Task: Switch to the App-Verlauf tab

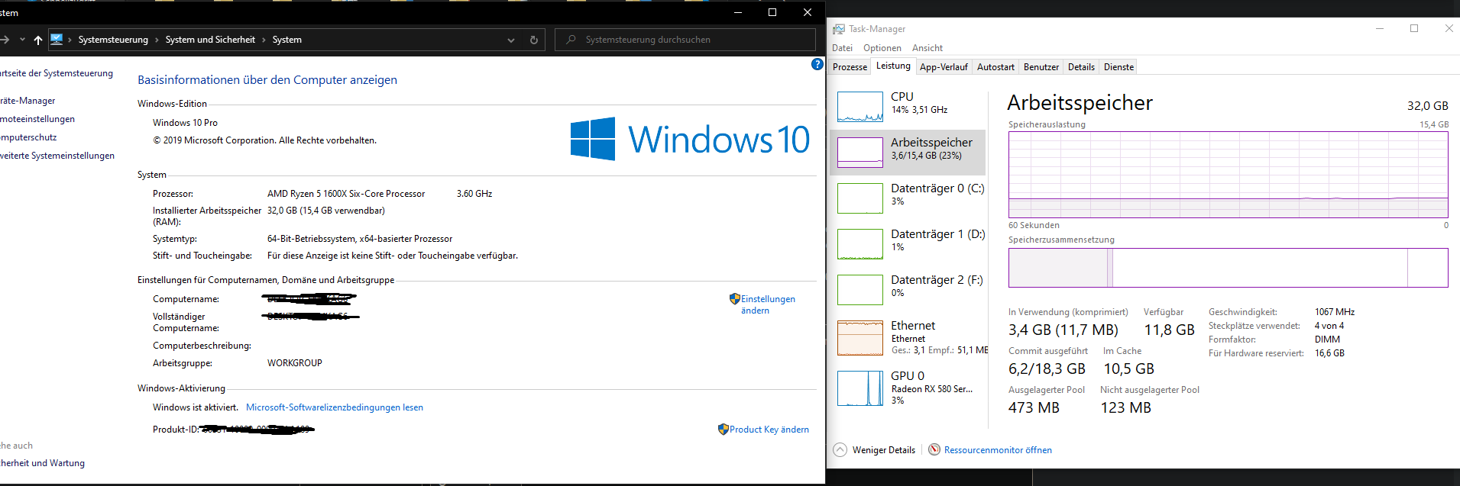Action: coord(944,67)
